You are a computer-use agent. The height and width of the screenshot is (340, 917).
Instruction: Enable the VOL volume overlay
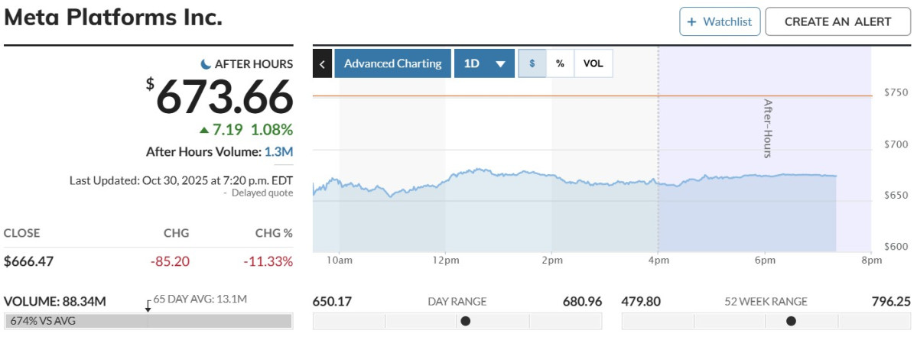coord(593,63)
